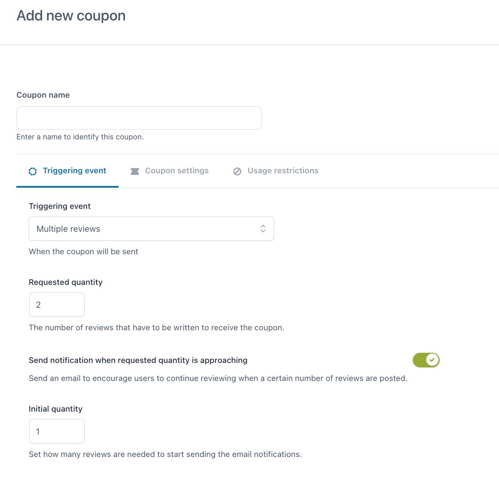Image resolution: width=499 pixels, height=495 pixels.
Task: Click the prohibited icon beside Usage restrictions
Action: [237, 171]
